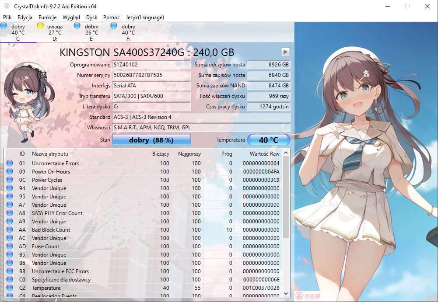The height and width of the screenshot is (302, 438).
Task: Open the Wygląd menu
Action: (71, 17)
